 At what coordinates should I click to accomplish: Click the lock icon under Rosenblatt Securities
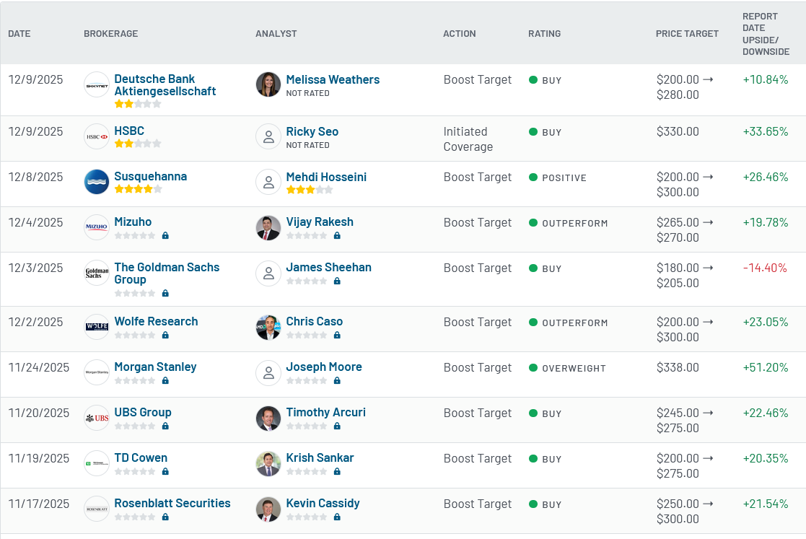pyautogui.click(x=165, y=517)
